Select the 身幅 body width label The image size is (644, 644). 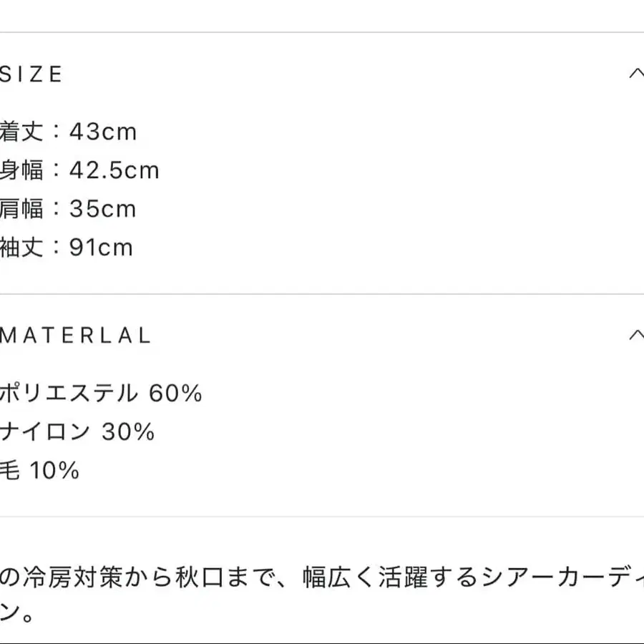point(21,170)
